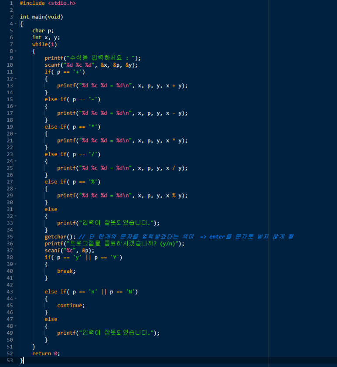Click line number 53 in the gutter
Screen dimensions: 337x367
pyautogui.click(x=10, y=360)
